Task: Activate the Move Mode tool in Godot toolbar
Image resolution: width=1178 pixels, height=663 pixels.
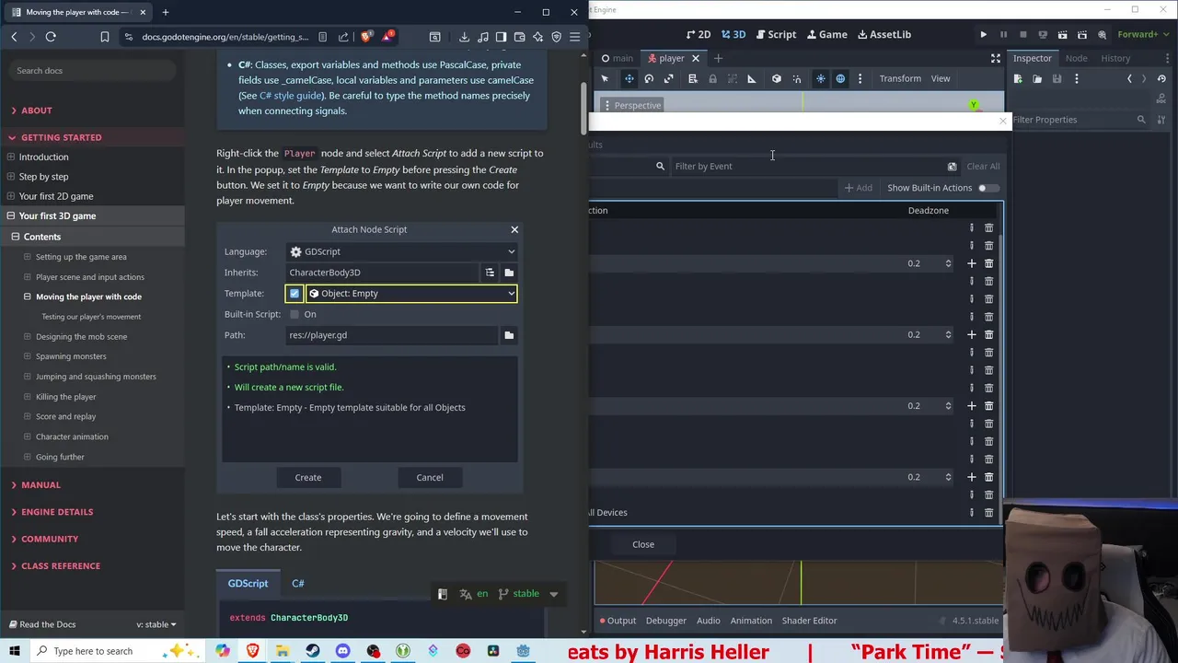Action: (x=629, y=78)
